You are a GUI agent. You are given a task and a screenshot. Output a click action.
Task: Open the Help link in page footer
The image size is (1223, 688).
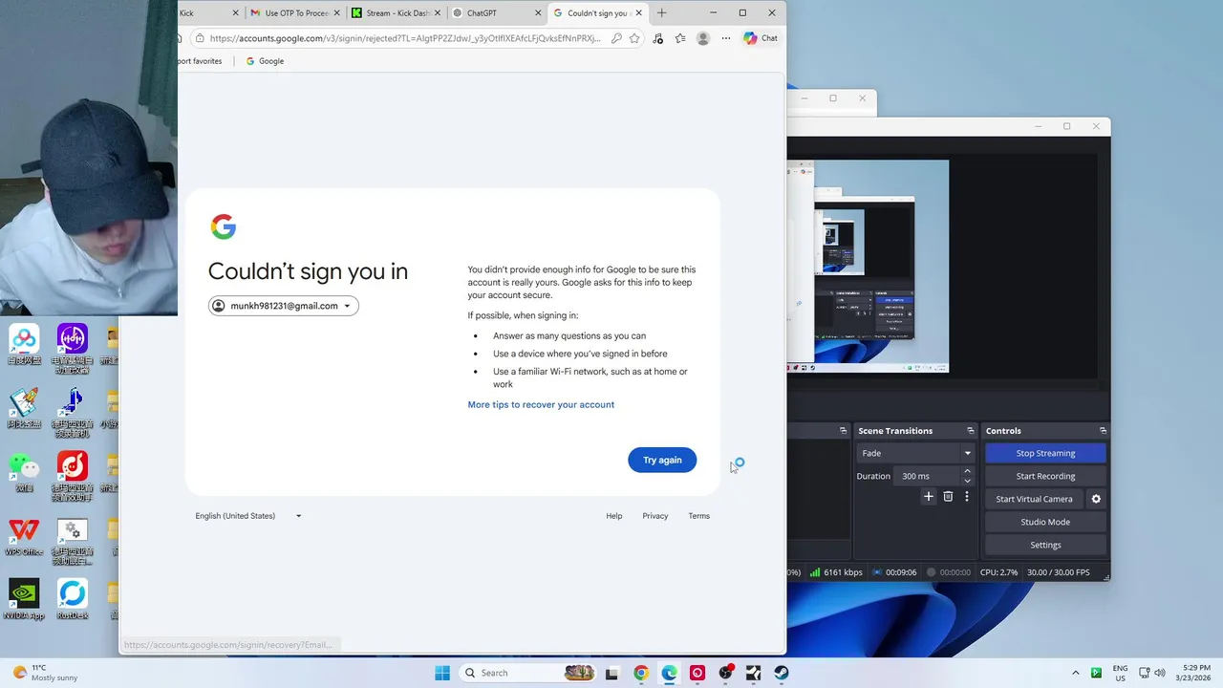(x=614, y=516)
